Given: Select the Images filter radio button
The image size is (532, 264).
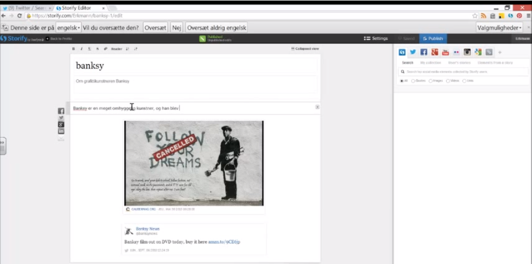Looking at the screenshot, I should pos(430,81).
